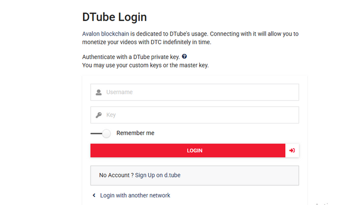Click the DTube Login heading

click(114, 17)
